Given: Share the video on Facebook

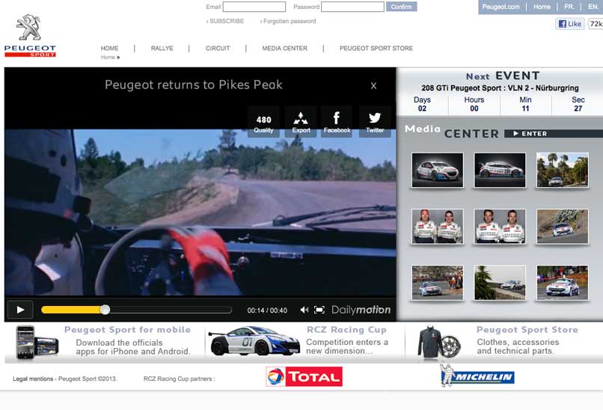Looking at the screenshot, I should [x=337, y=122].
